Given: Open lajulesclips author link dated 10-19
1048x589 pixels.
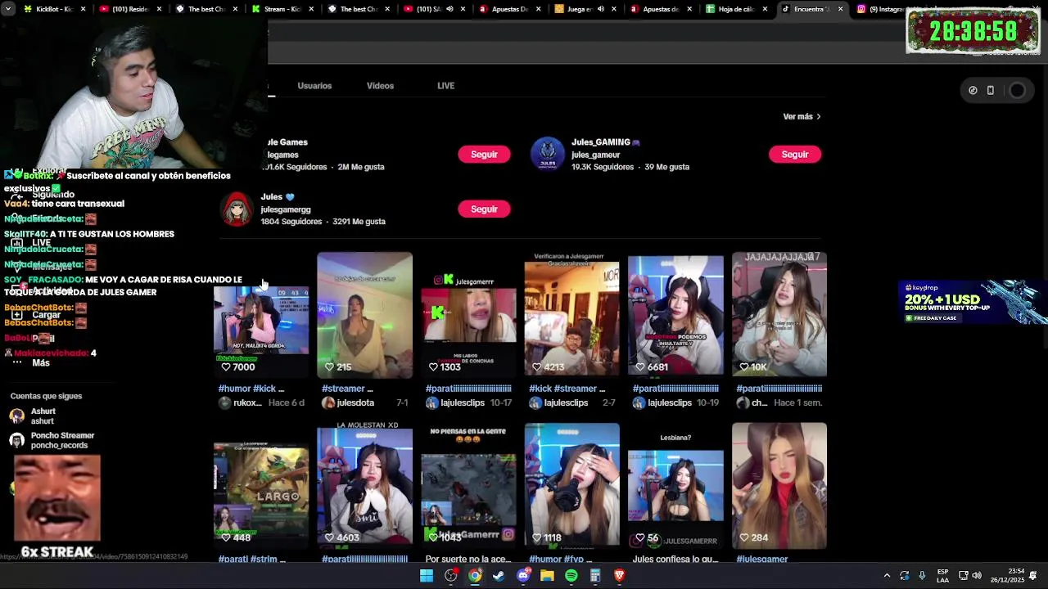Looking at the screenshot, I should click(x=662, y=402).
